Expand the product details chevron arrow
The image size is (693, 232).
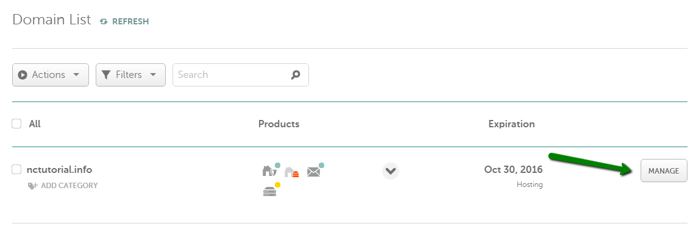click(x=391, y=171)
